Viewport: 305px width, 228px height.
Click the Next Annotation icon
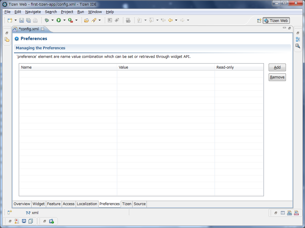click(139, 20)
